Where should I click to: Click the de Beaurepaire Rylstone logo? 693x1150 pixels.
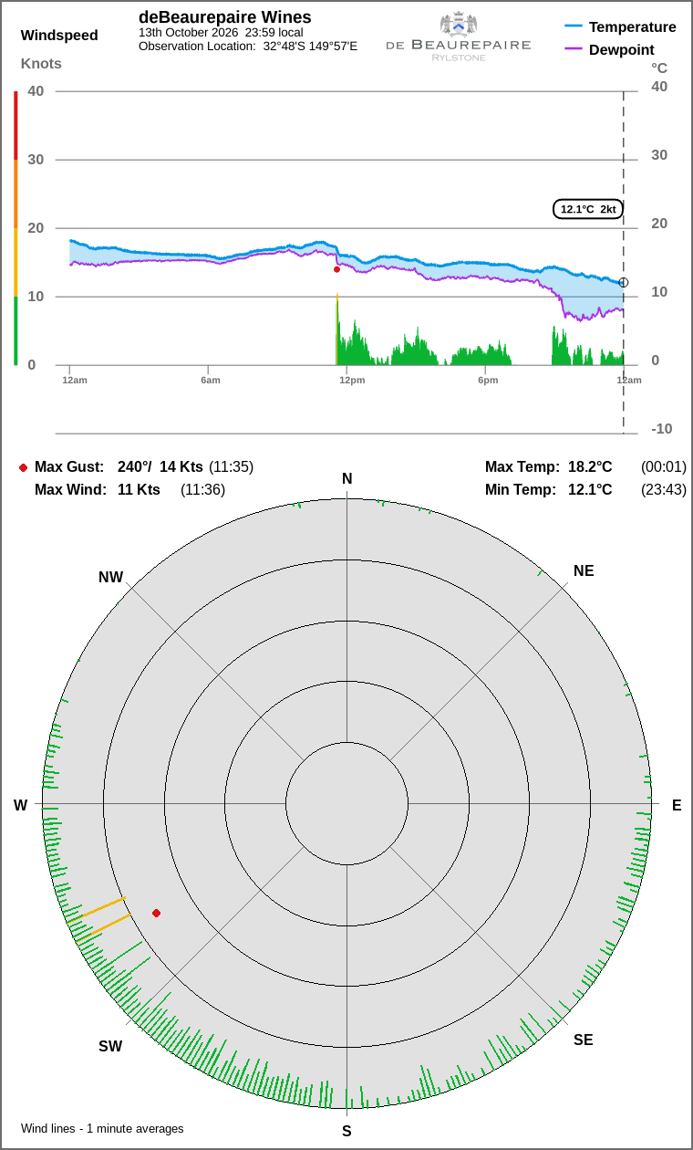tap(459, 37)
